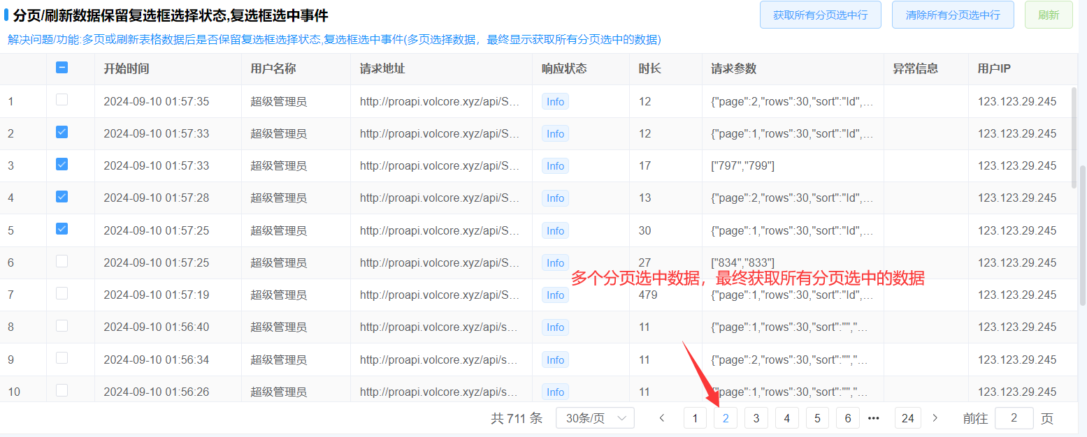The image size is (1087, 437).
Task: Select page 4 in pagination
Action: pyautogui.click(x=787, y=418)
